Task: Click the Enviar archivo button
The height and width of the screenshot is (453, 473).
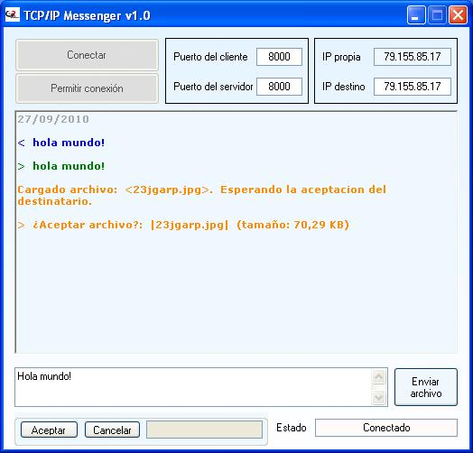Action: (426, 387)
